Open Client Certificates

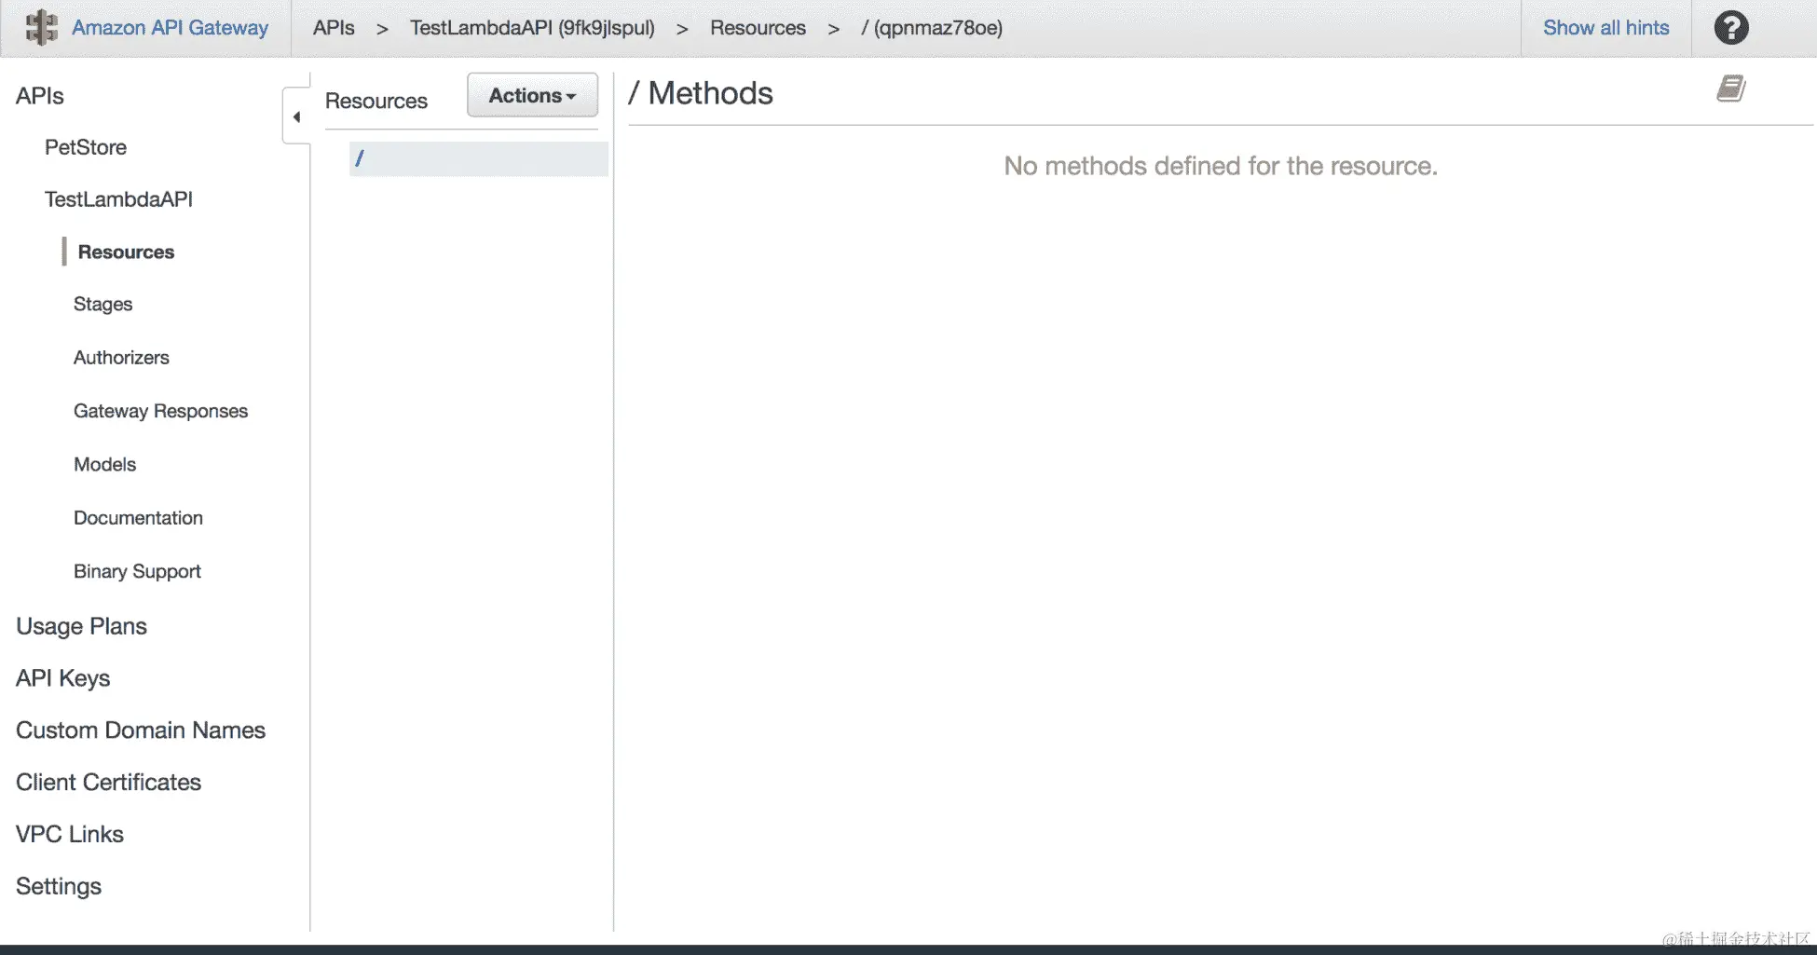tap(108, 783)
